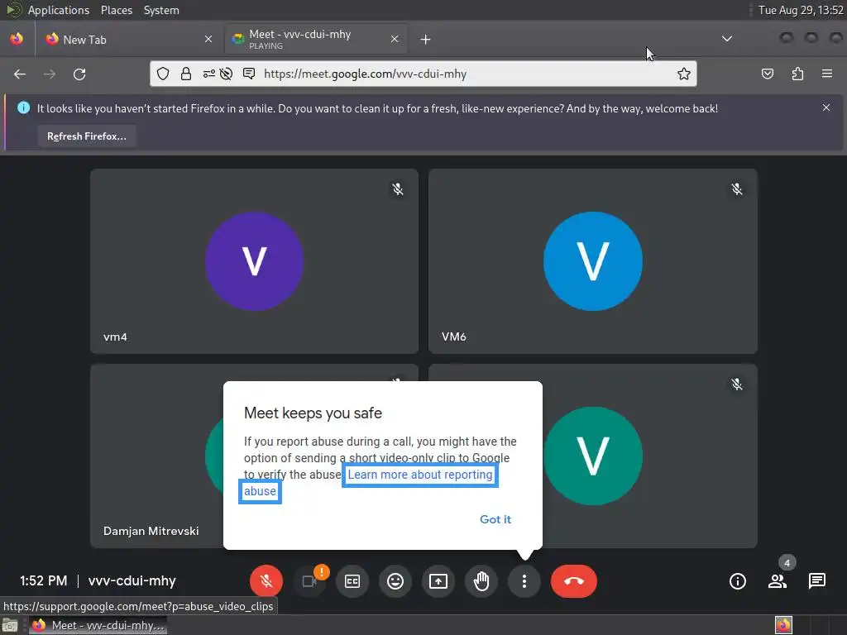The image size is (847, 635).
Task: Click the clock showing Tue Aug 29
Action: [801, 10]
